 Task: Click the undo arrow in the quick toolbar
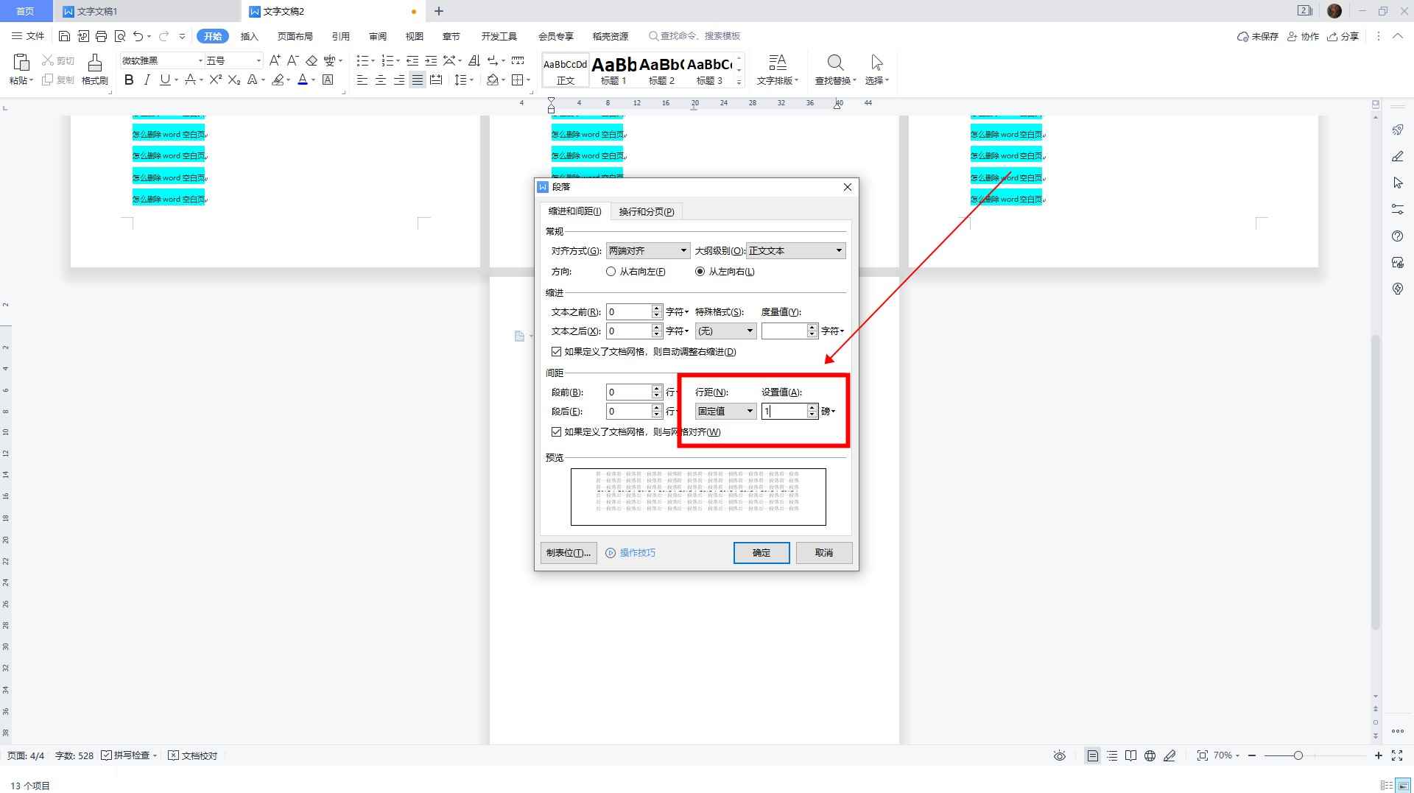pos(138,36)
